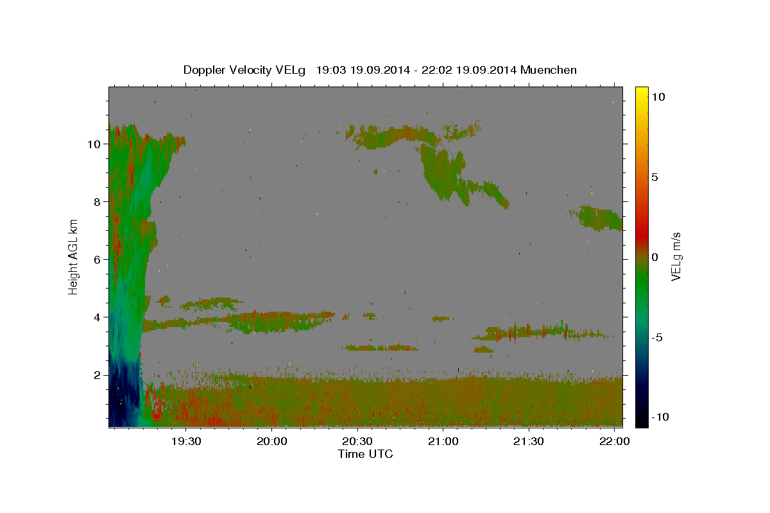Viewport: 770px width, 513px height.
Task: Click the 21:00 time tick label
Action: 443,442
